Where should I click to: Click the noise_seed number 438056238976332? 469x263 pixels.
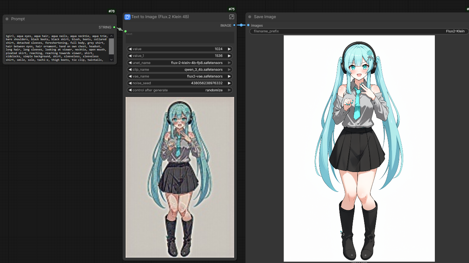pyautogui.click(x=207, y=83)
